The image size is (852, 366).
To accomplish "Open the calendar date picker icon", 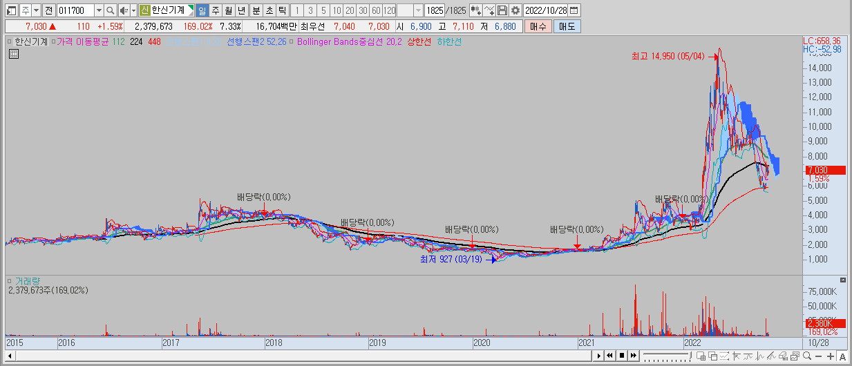I will click(x=574, y=10).
